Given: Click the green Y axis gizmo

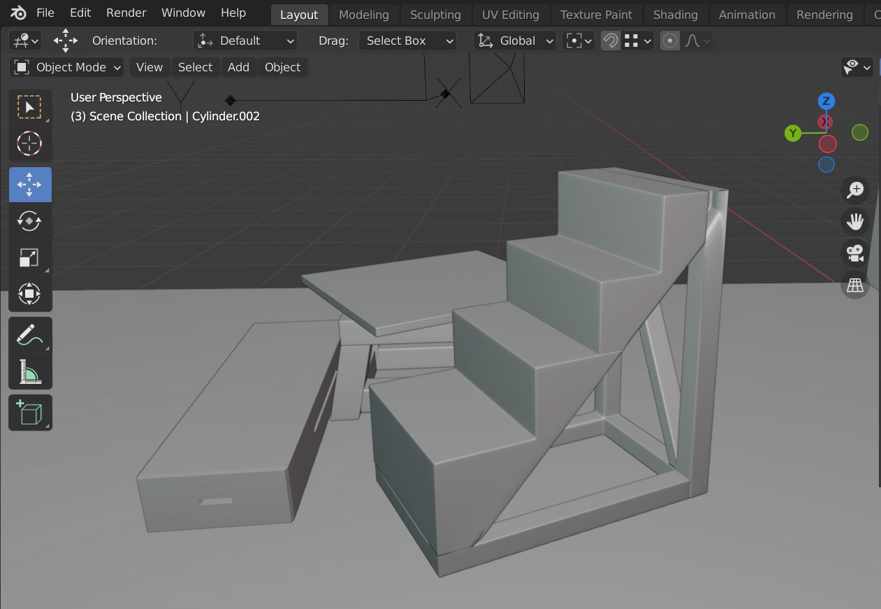Looking at the screenshot, I should click(x=792, y=133).
